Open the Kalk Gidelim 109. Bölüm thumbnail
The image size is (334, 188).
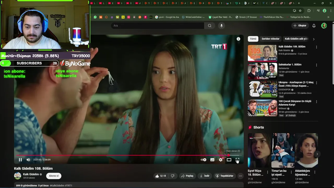coord(262,53)
